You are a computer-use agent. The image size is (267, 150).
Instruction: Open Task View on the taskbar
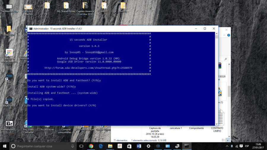[81, 146]
